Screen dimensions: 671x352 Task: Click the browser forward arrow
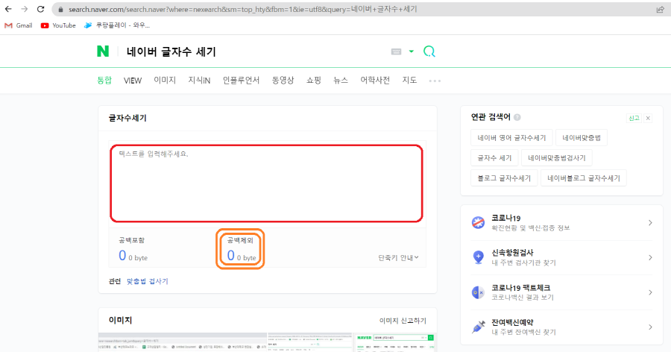[25, 9]
